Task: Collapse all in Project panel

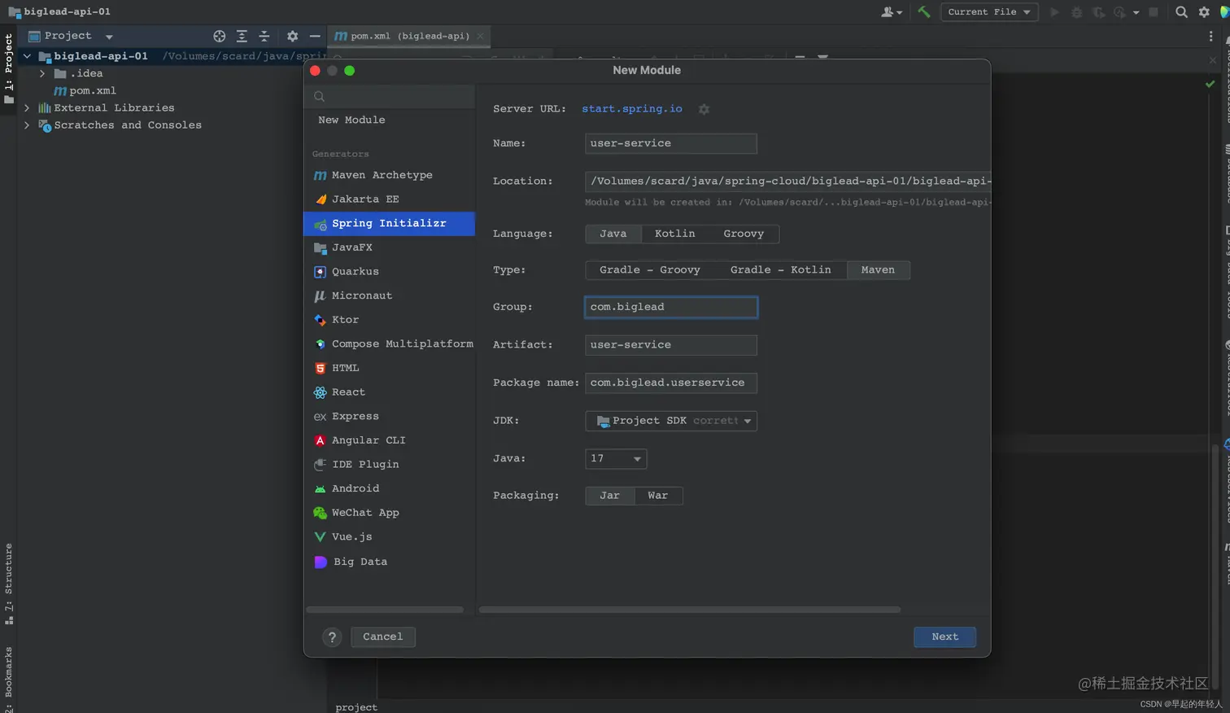Action: click(x=264, y=36)
